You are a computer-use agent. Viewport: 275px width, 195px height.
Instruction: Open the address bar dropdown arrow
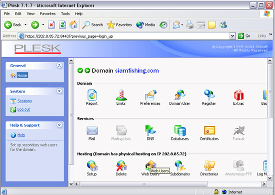232,36
